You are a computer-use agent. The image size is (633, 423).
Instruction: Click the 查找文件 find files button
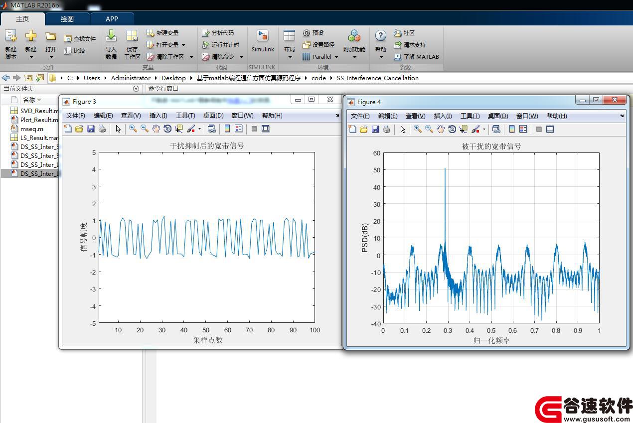[x=80, y=39]
